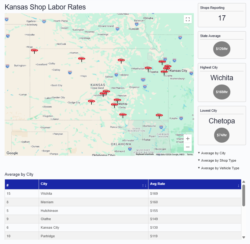This screenshot has width=250, height=244.
Task: Toggle fullscreen view on the map
Action: point(188,19)
